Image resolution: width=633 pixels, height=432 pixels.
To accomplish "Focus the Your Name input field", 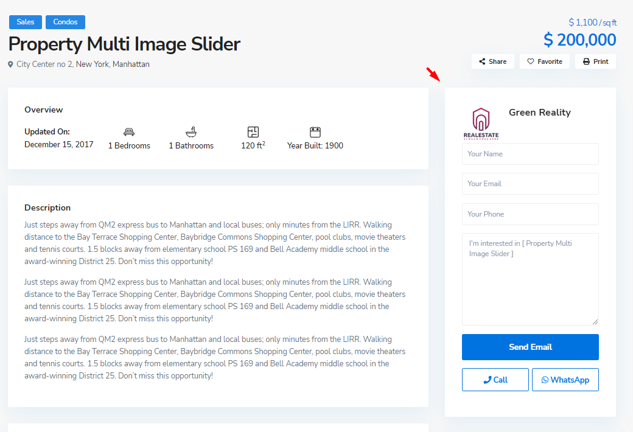I will pyautogui.click(x=530, y=154).
